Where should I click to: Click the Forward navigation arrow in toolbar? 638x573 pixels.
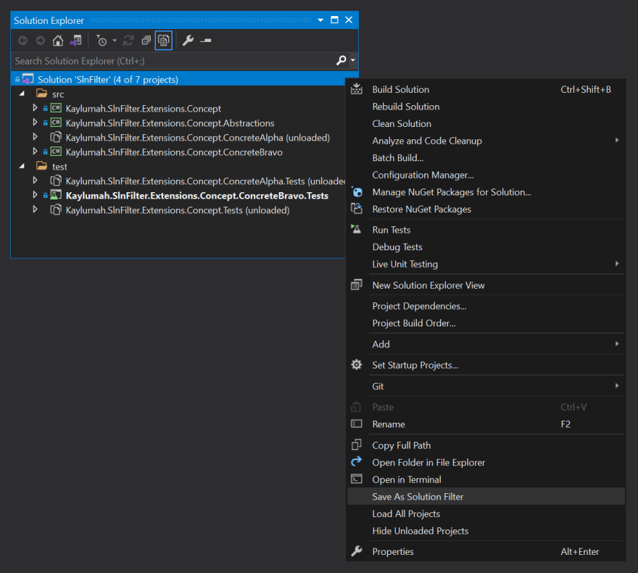coord(41,41)
